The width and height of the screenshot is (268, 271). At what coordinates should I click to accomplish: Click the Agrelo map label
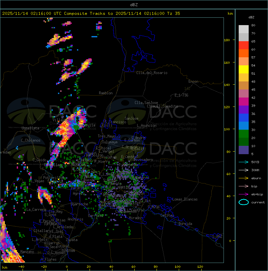coord(79,193)
